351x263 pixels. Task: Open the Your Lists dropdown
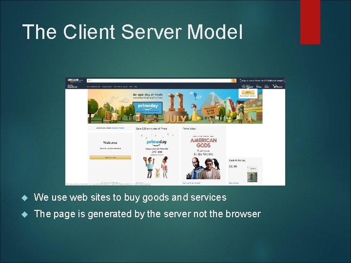(267, 86)
